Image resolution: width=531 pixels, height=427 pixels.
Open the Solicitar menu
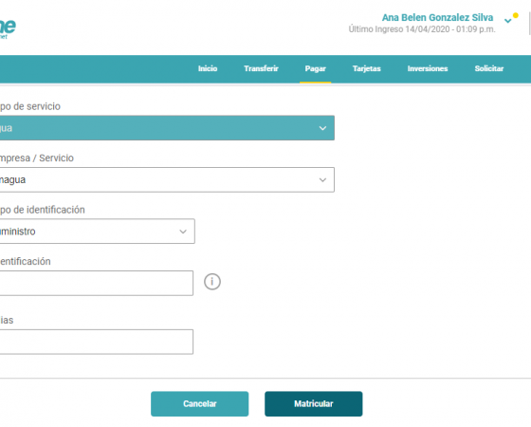489,68
